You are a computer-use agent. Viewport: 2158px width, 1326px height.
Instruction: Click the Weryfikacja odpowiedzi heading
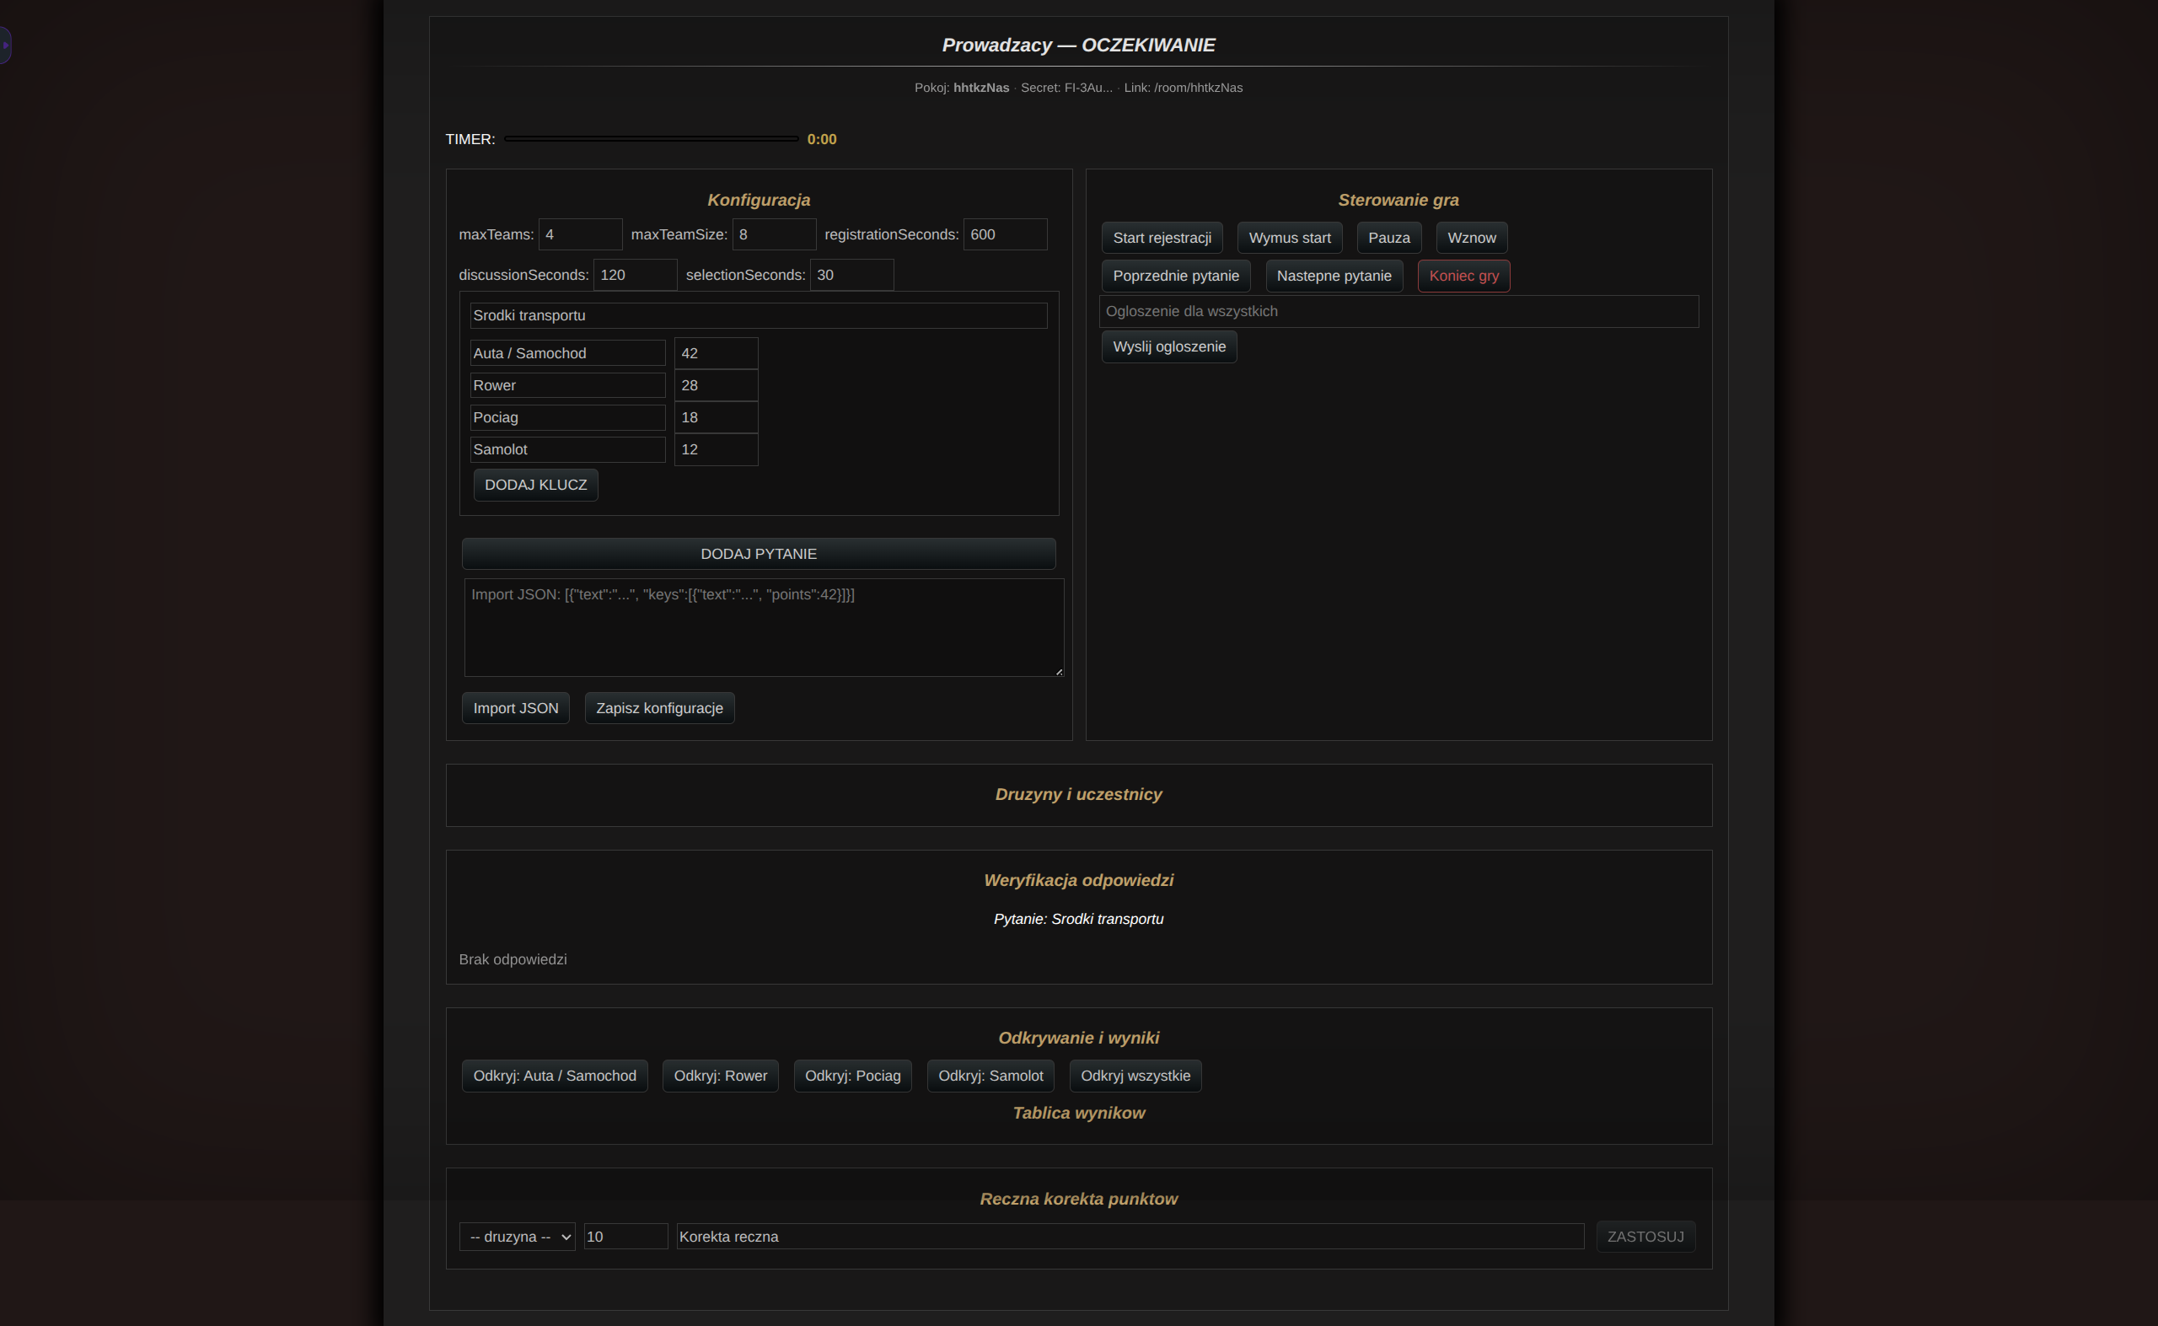click(x=1078, y=881)
